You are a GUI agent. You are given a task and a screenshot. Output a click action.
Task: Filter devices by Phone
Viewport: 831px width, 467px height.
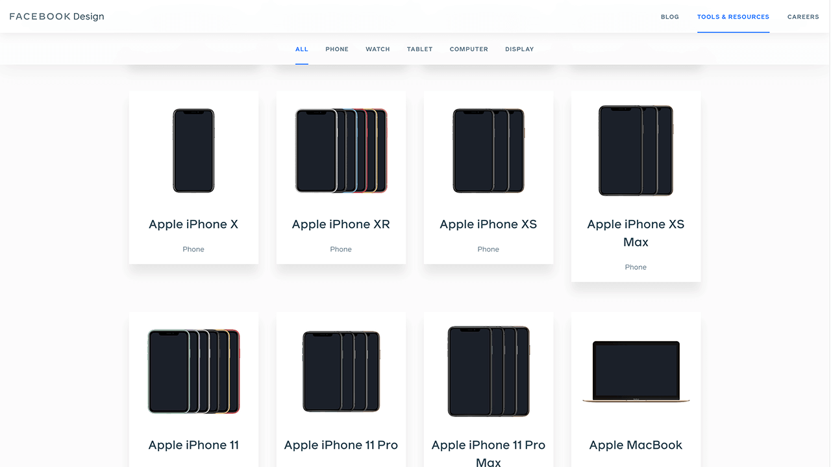[x=337, y=49]
